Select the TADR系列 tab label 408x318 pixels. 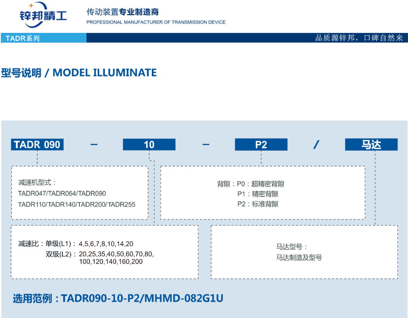click(23, 38)
